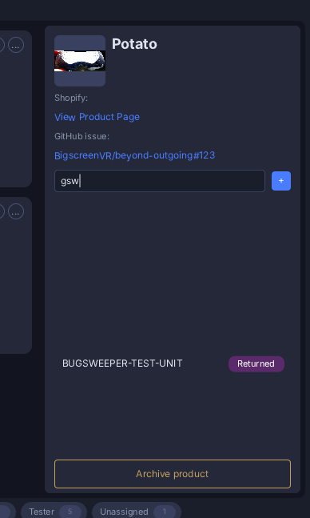This screenshot has height=518, width=310.
Task: Click the blue plus add button
Action: (281, 181)
